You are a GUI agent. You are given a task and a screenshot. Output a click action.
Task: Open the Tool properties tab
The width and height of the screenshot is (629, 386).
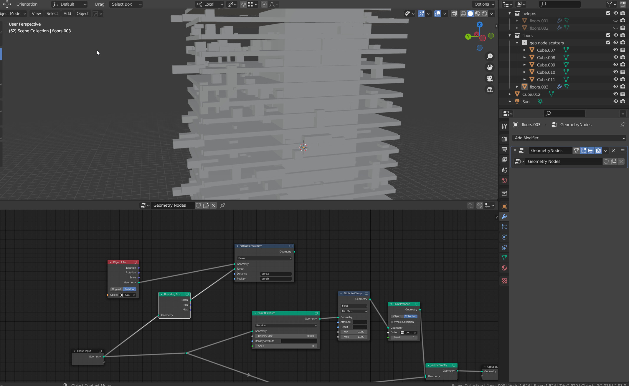[504, 126]
